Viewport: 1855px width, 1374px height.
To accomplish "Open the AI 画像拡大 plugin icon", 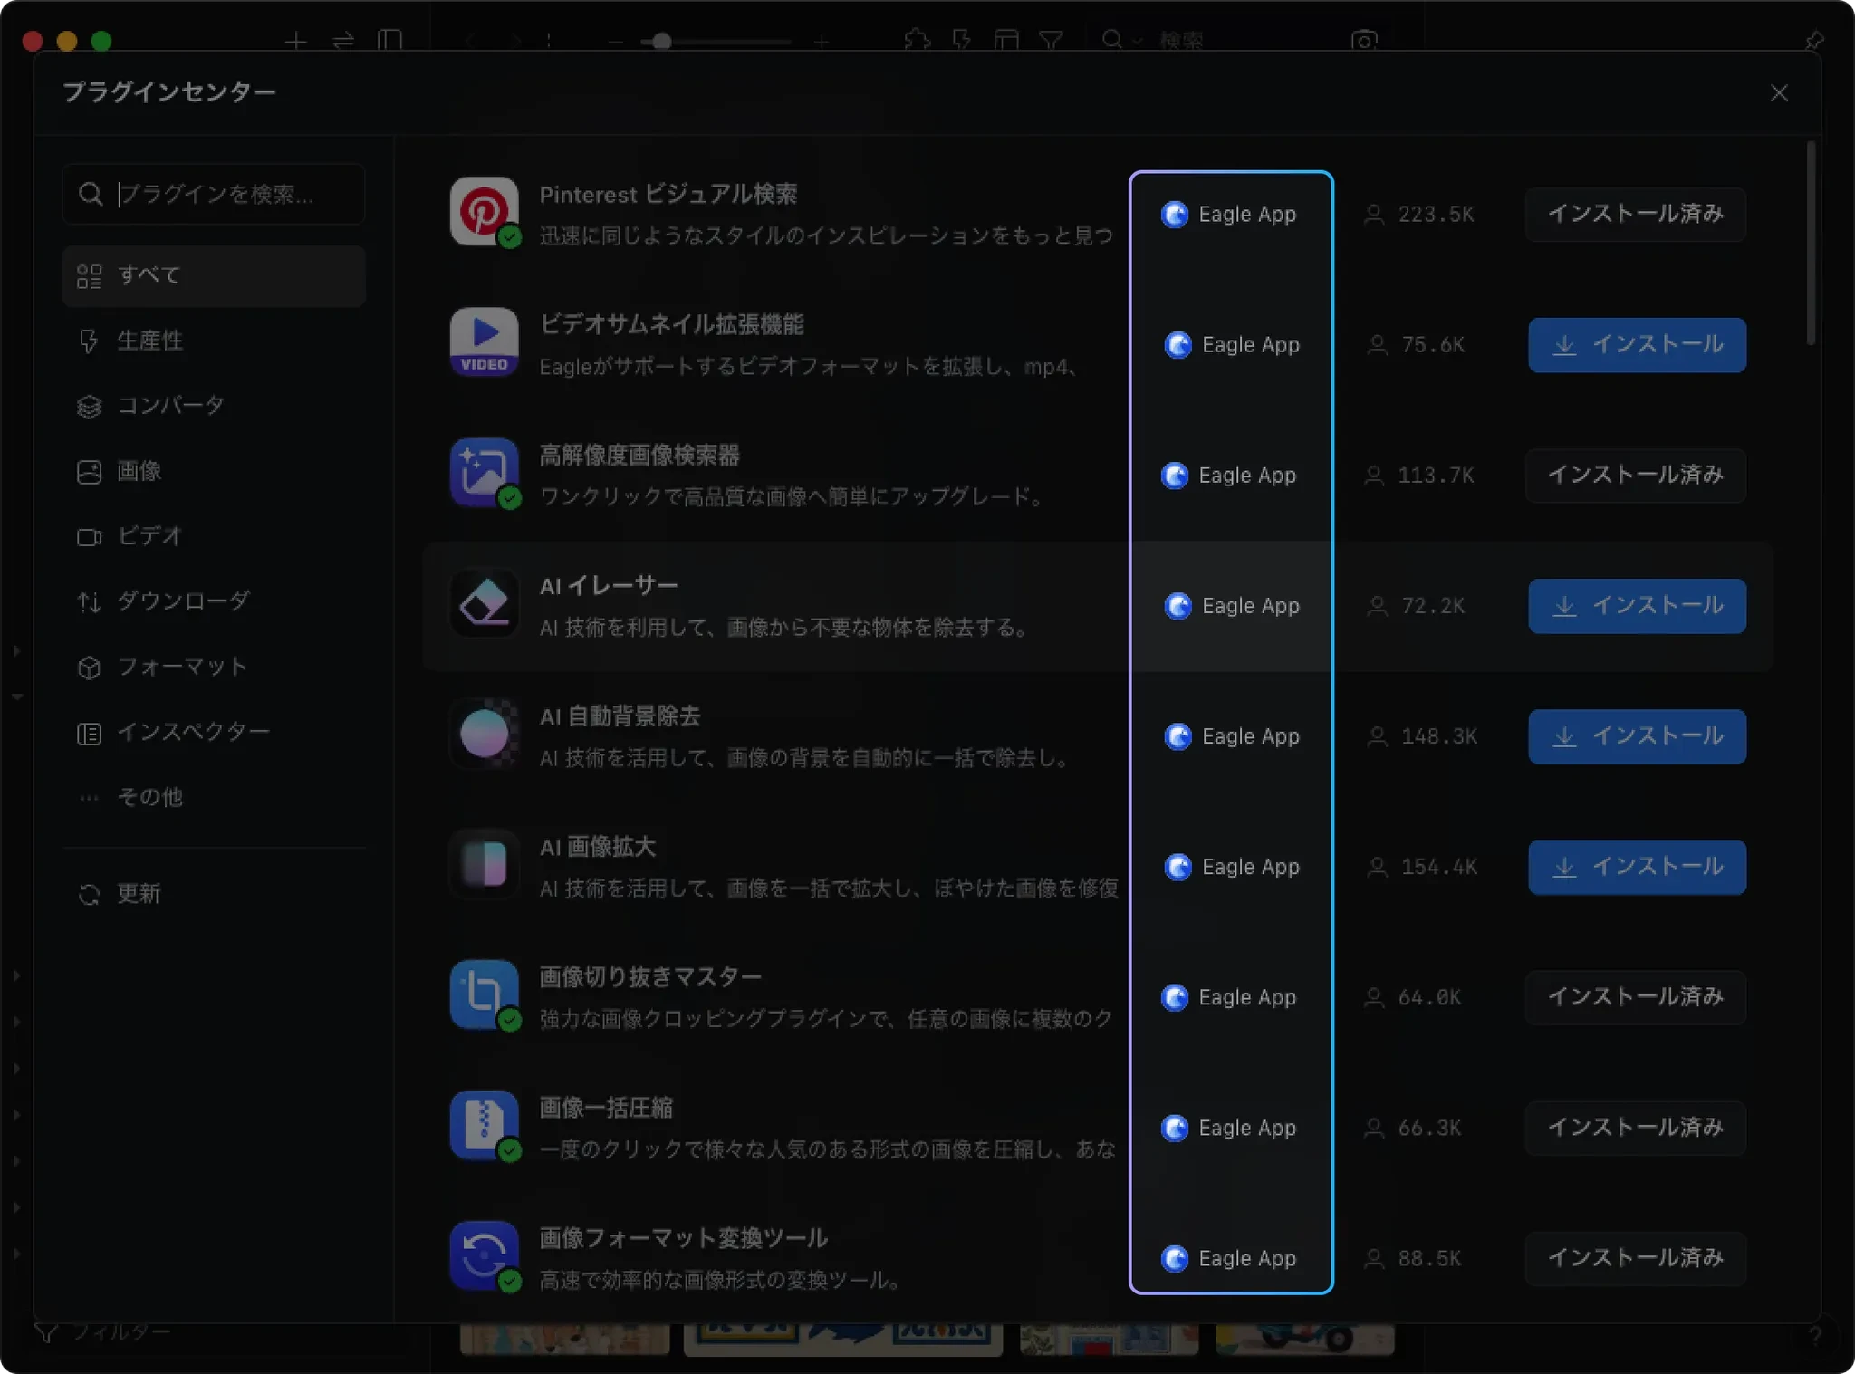I will (x=485, y=864).
